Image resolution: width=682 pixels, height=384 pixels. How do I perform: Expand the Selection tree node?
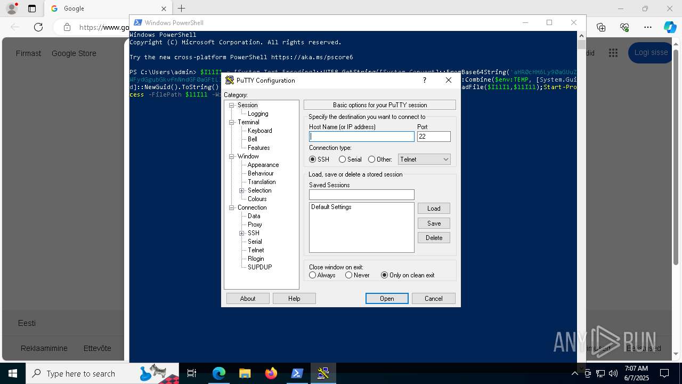click(x=242, y=190)
